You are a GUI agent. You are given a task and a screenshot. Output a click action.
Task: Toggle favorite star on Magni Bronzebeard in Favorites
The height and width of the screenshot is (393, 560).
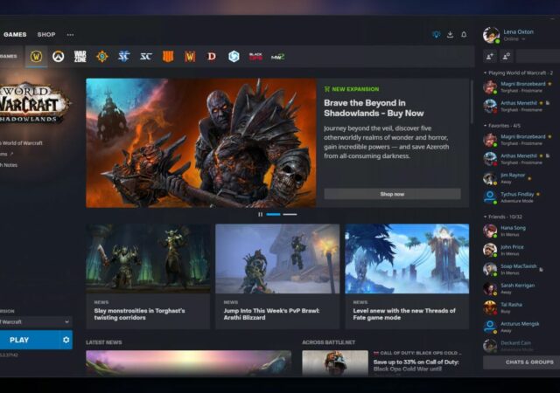tap(549, 138)
